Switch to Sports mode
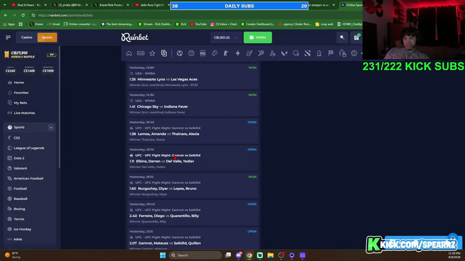465x261 pixels. [x=47, y=37]
